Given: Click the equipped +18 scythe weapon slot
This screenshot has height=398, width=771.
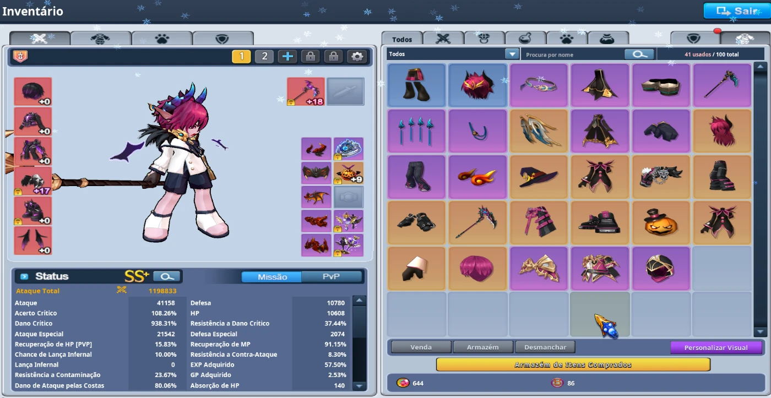Looking at the screenshot, I should point(306,91).
